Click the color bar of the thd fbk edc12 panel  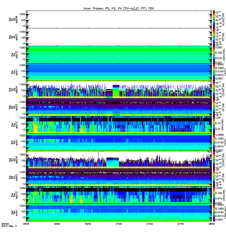tap(214, 125)
